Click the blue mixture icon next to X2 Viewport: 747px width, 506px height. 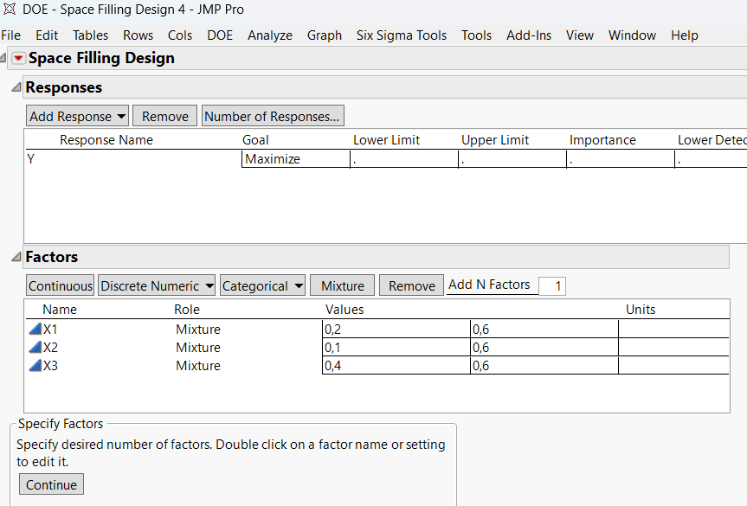point(35,348)
